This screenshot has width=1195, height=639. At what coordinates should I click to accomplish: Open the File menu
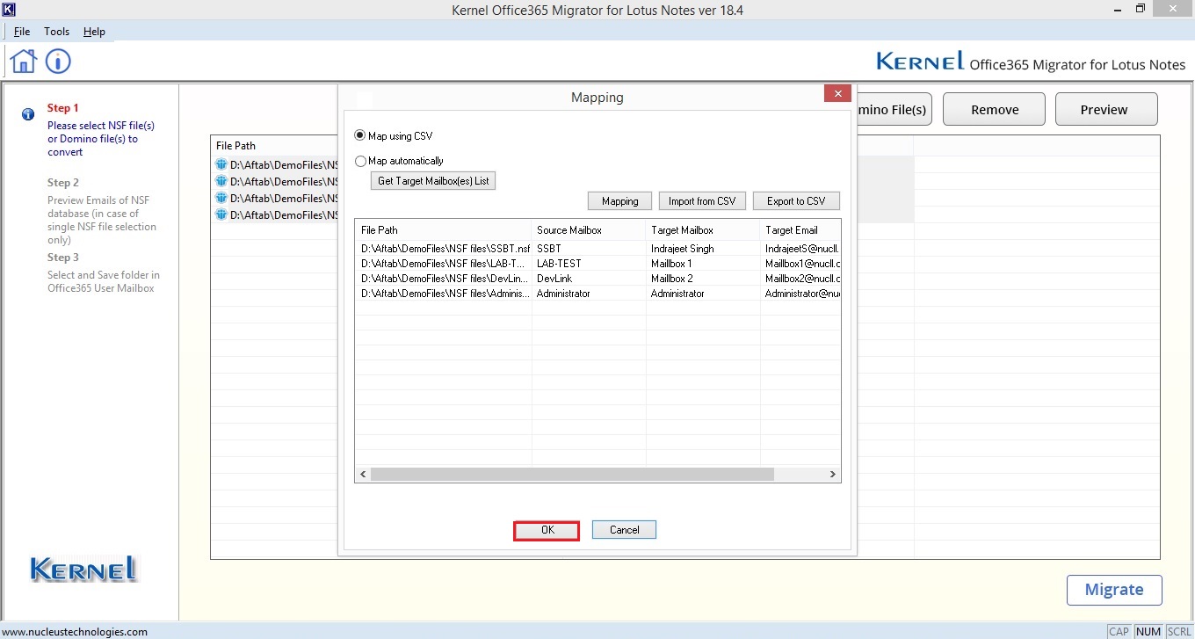[x=22, y=32]
